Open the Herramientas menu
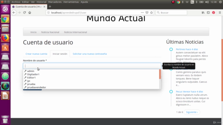The height and width of the screenshot is (125, 223). pos(71,2)
